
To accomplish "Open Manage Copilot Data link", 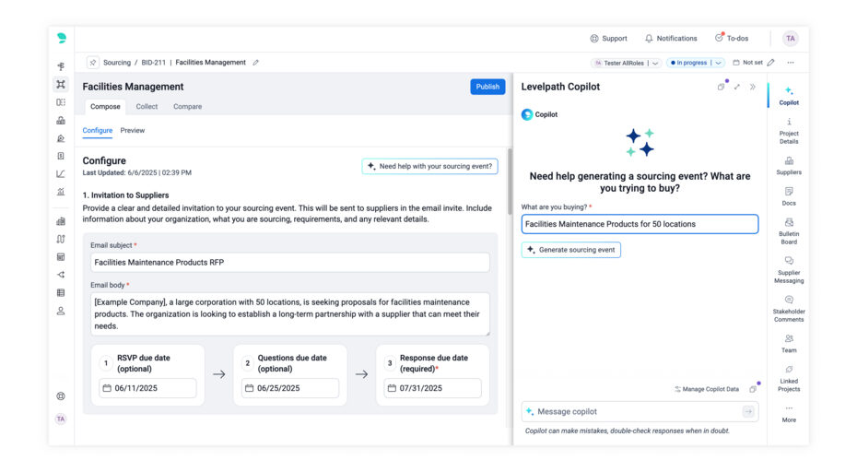I will click(707, 389).
